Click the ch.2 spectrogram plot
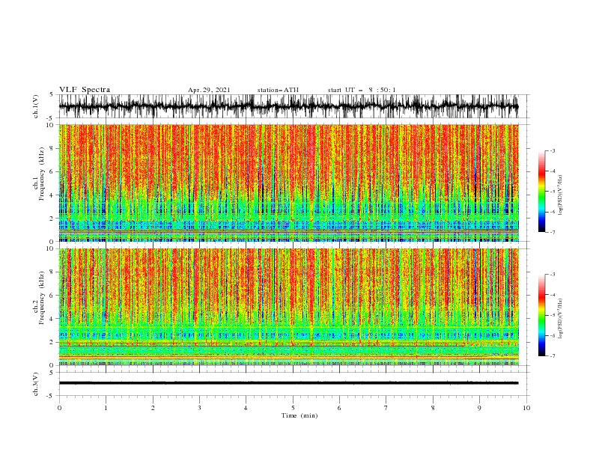The height and width of the screenshot is (458, 593). pos(288,307)
